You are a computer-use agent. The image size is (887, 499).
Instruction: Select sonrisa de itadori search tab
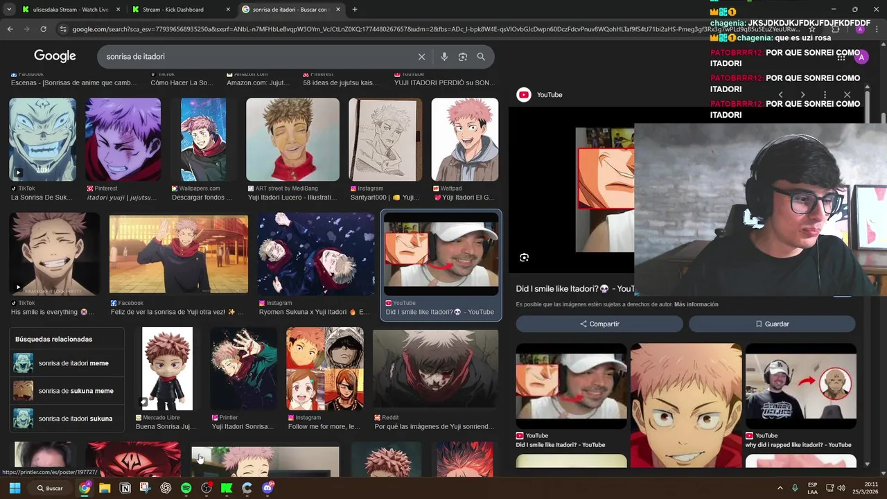tap(292, 10)
